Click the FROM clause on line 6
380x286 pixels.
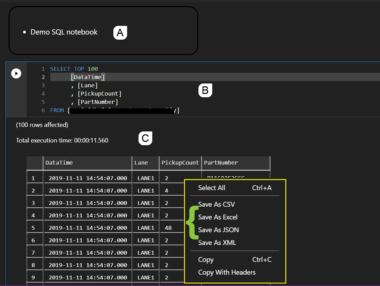point(57,110)
